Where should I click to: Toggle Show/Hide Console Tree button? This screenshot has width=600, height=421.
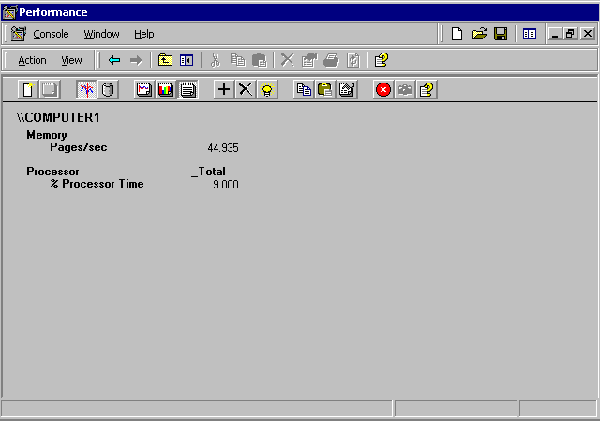coord(187,60)
